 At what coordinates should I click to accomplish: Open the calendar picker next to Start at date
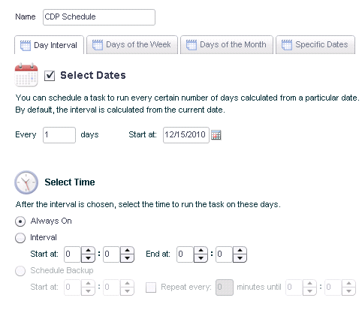[216, 135]
